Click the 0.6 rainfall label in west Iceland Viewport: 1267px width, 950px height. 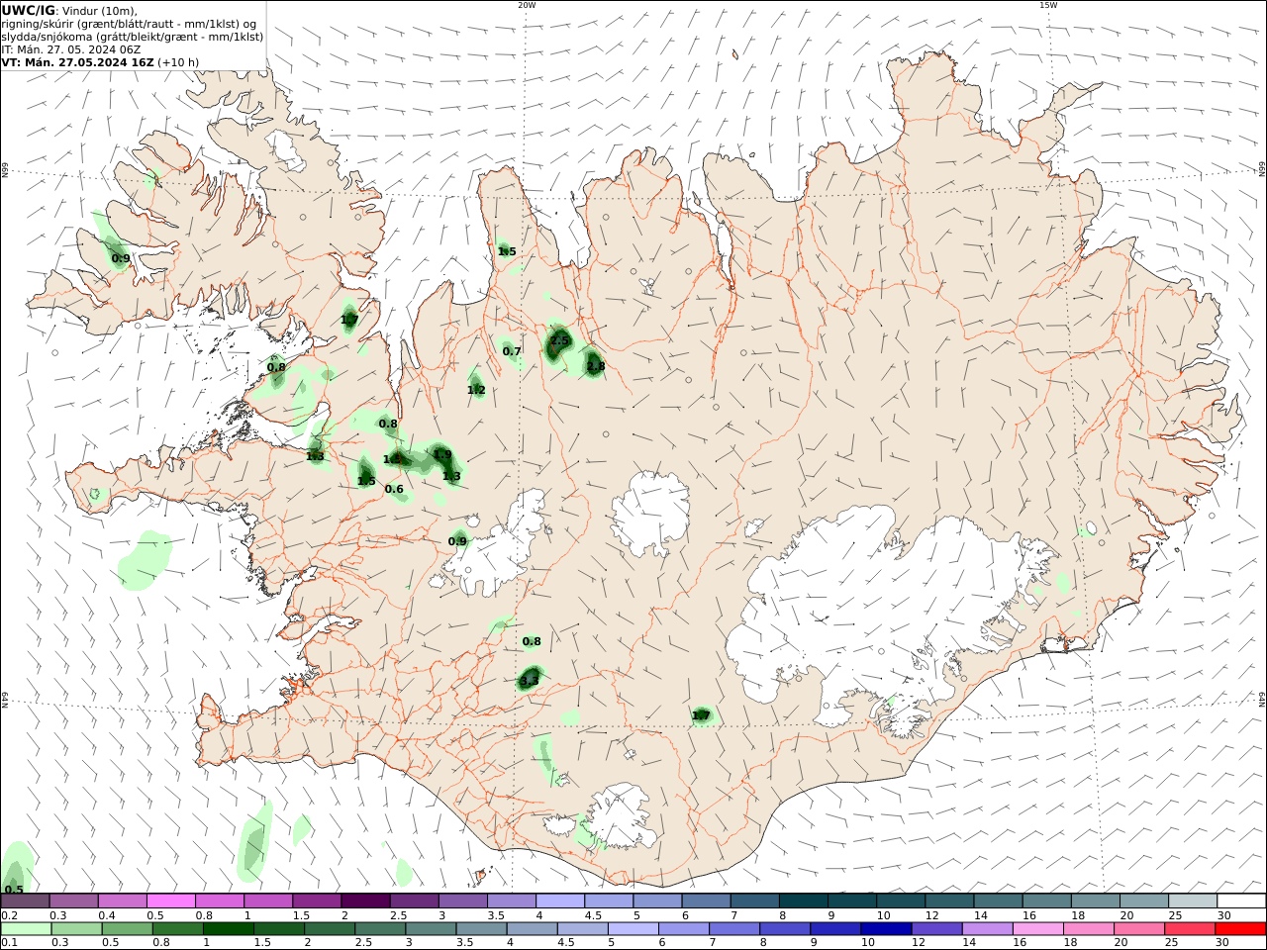tap(394, 489)
